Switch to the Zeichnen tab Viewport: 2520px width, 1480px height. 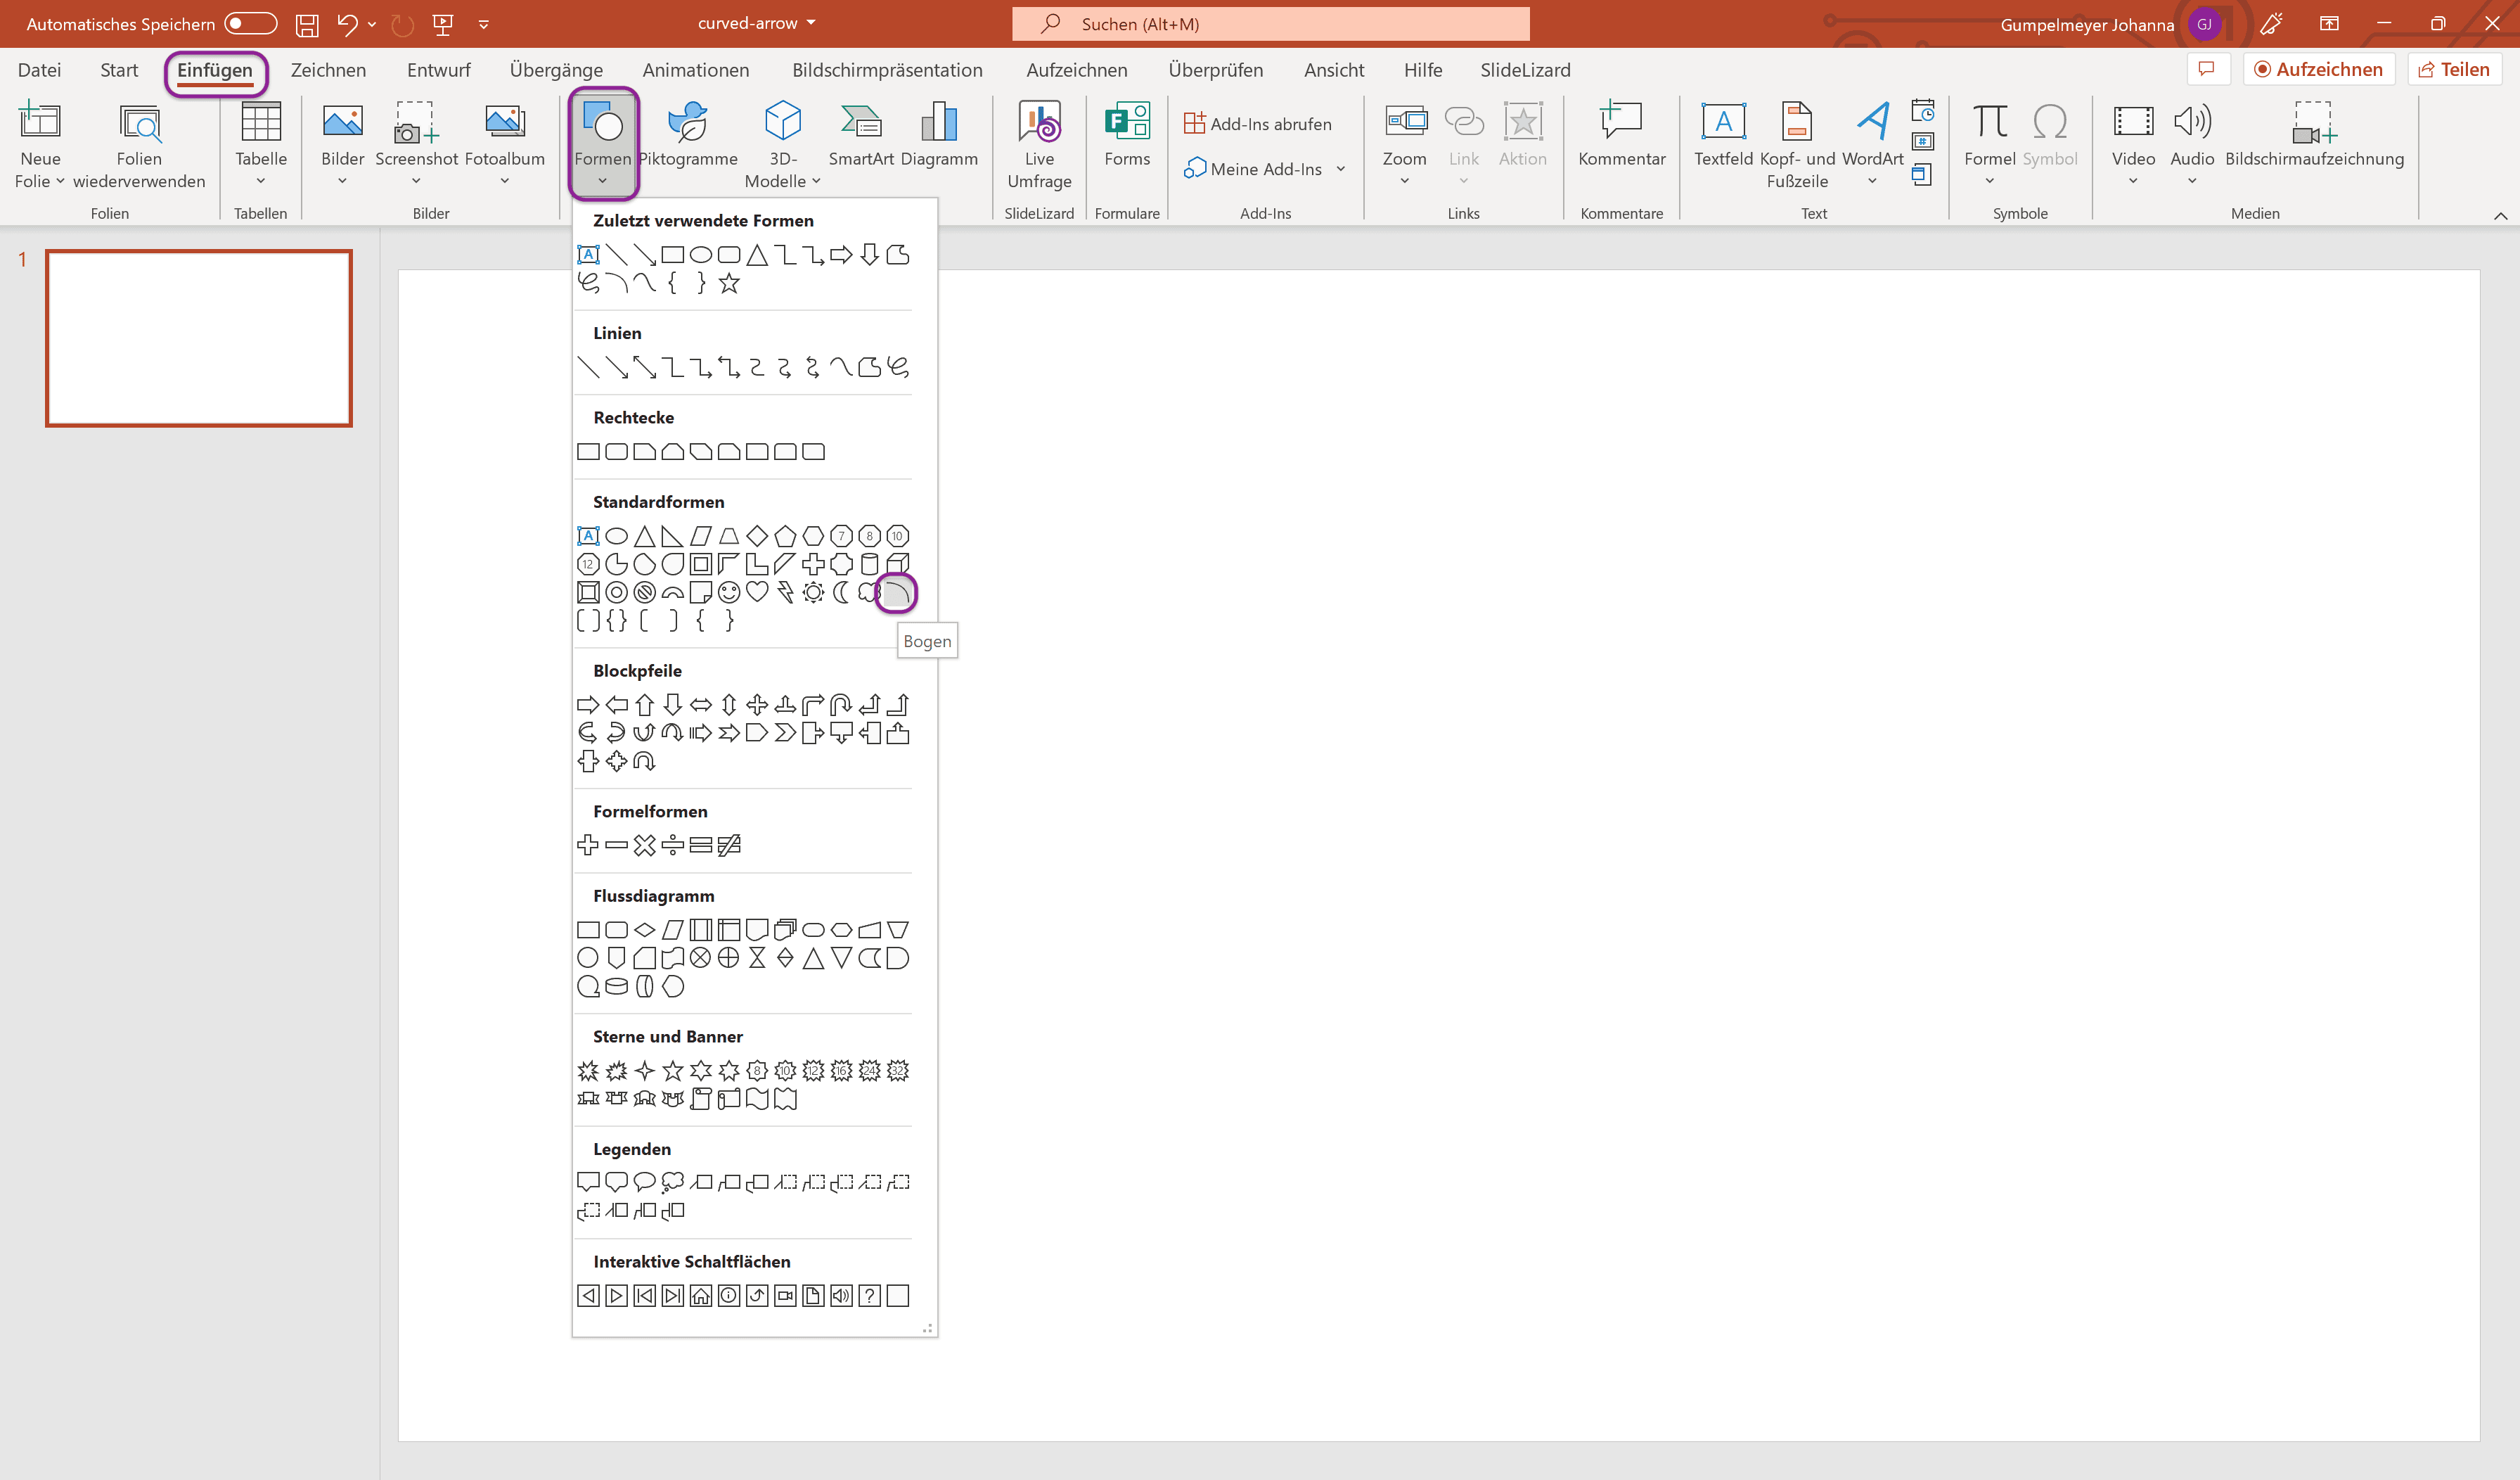coord(328,70)
